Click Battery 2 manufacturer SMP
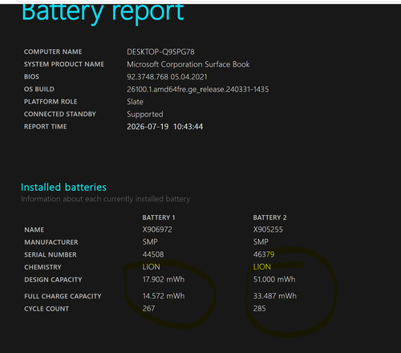Image resolution: width=401 pixels, height=353 pixels. click(x=261, y=242)
